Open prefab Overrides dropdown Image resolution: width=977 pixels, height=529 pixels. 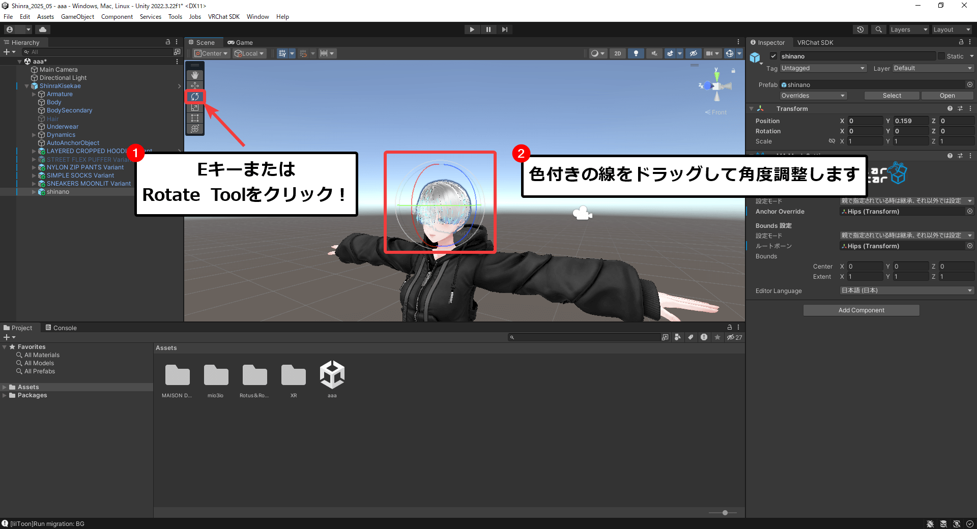click(x=813, y=96)
